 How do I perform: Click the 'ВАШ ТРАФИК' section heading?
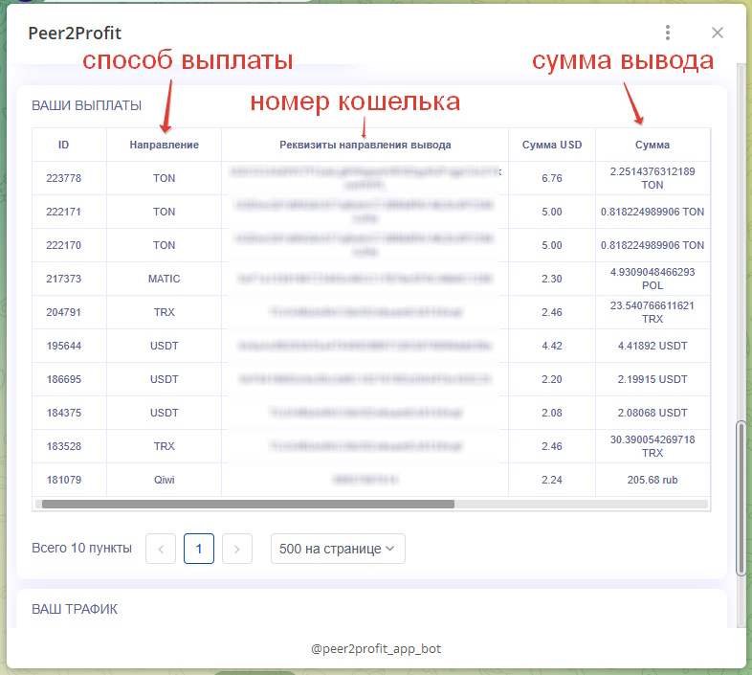tap(75, 609)
